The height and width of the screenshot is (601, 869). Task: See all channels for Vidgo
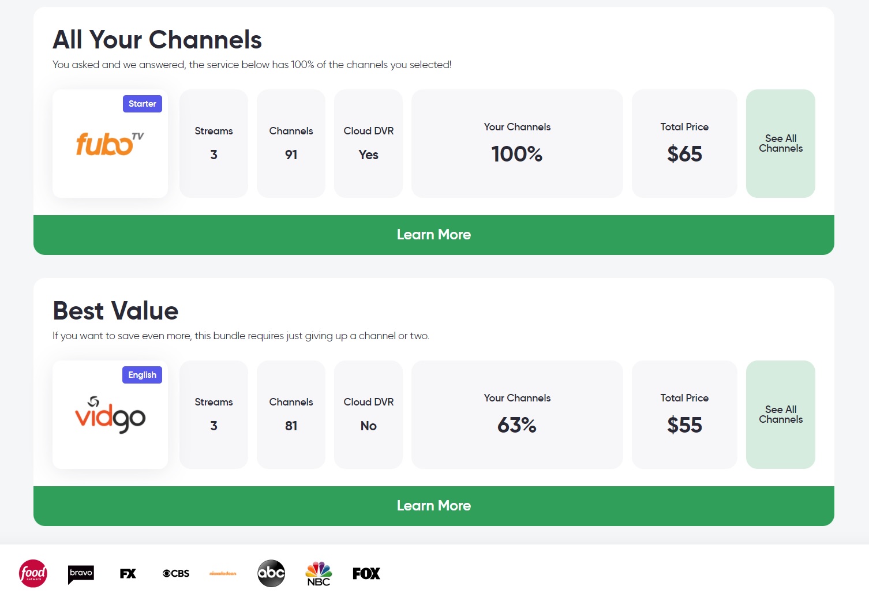pyautogui.click(x=781, y=415)
